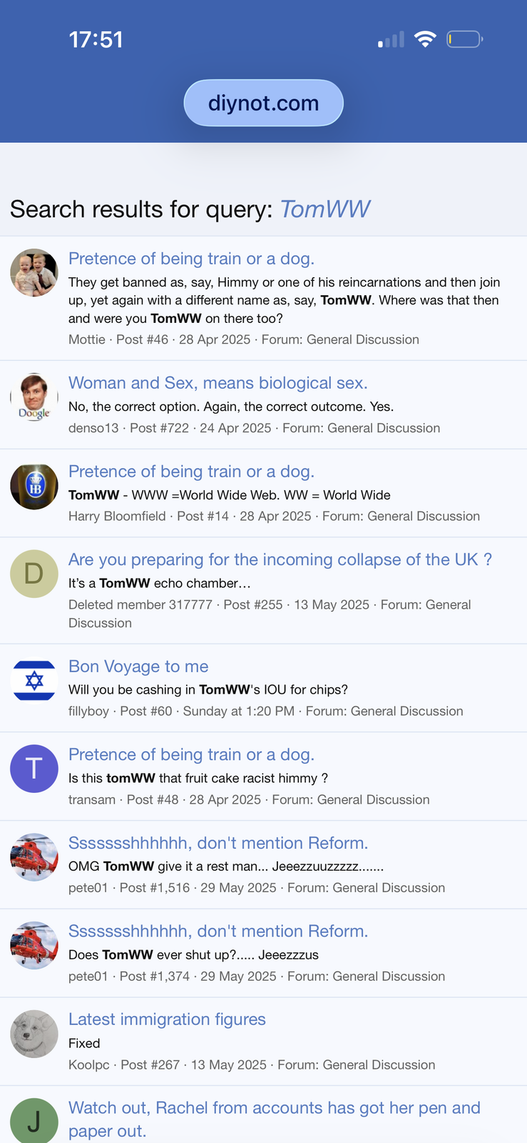Tap denso13's Doogle avatar
The width and height of the screenshot is (527, 1143).
coord(34,397)
